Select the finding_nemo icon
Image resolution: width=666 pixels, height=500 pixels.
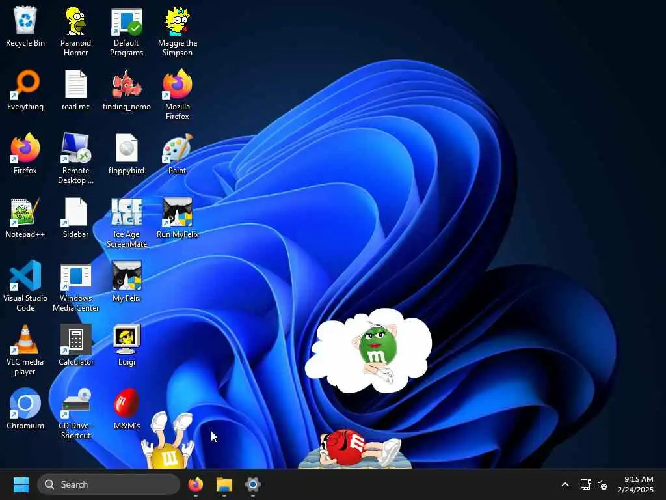[x=127, y=90]
